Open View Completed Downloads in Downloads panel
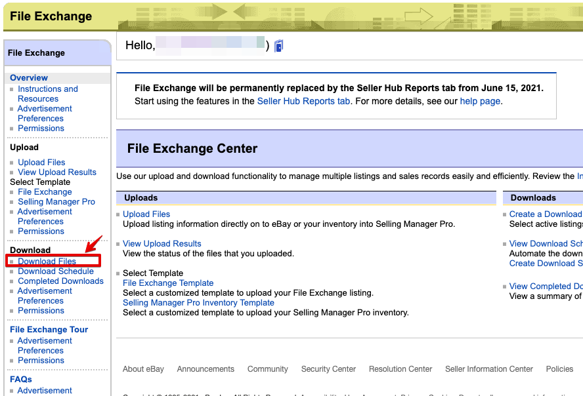 (546, 287)
